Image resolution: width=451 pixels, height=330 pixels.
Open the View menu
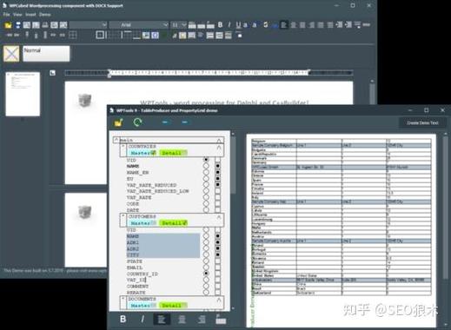(17, 15)
